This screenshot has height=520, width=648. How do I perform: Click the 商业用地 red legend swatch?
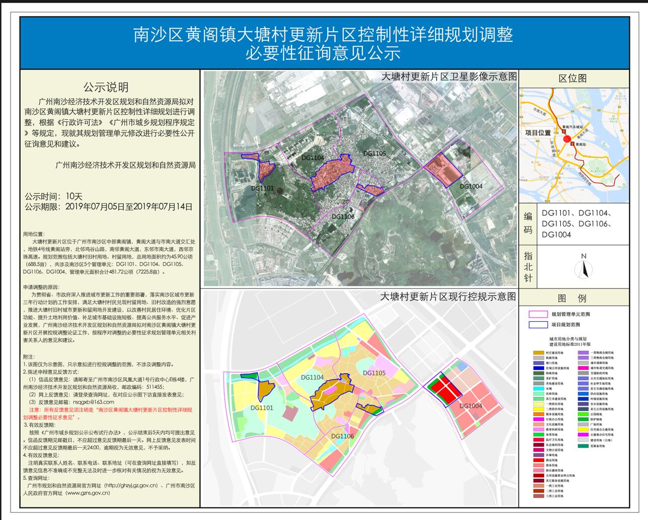539,460
